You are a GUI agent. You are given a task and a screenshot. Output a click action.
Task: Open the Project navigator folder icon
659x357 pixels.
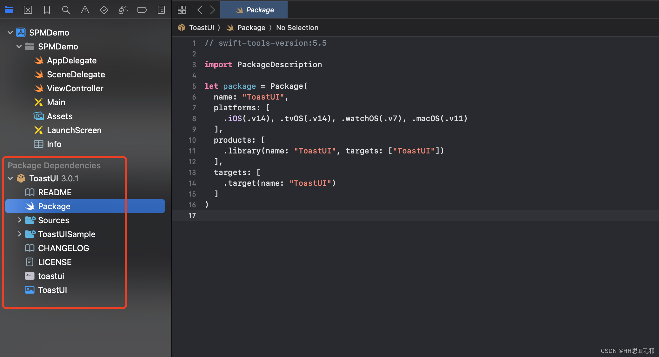(9, 10)
